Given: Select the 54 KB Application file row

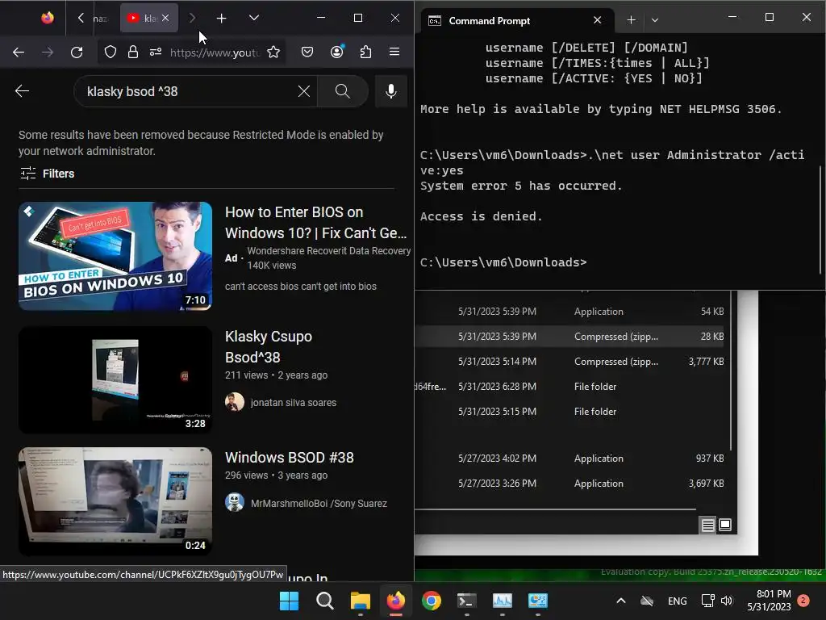Looking at the screenshot, I should pyautogui.click(x=569, y=312).
